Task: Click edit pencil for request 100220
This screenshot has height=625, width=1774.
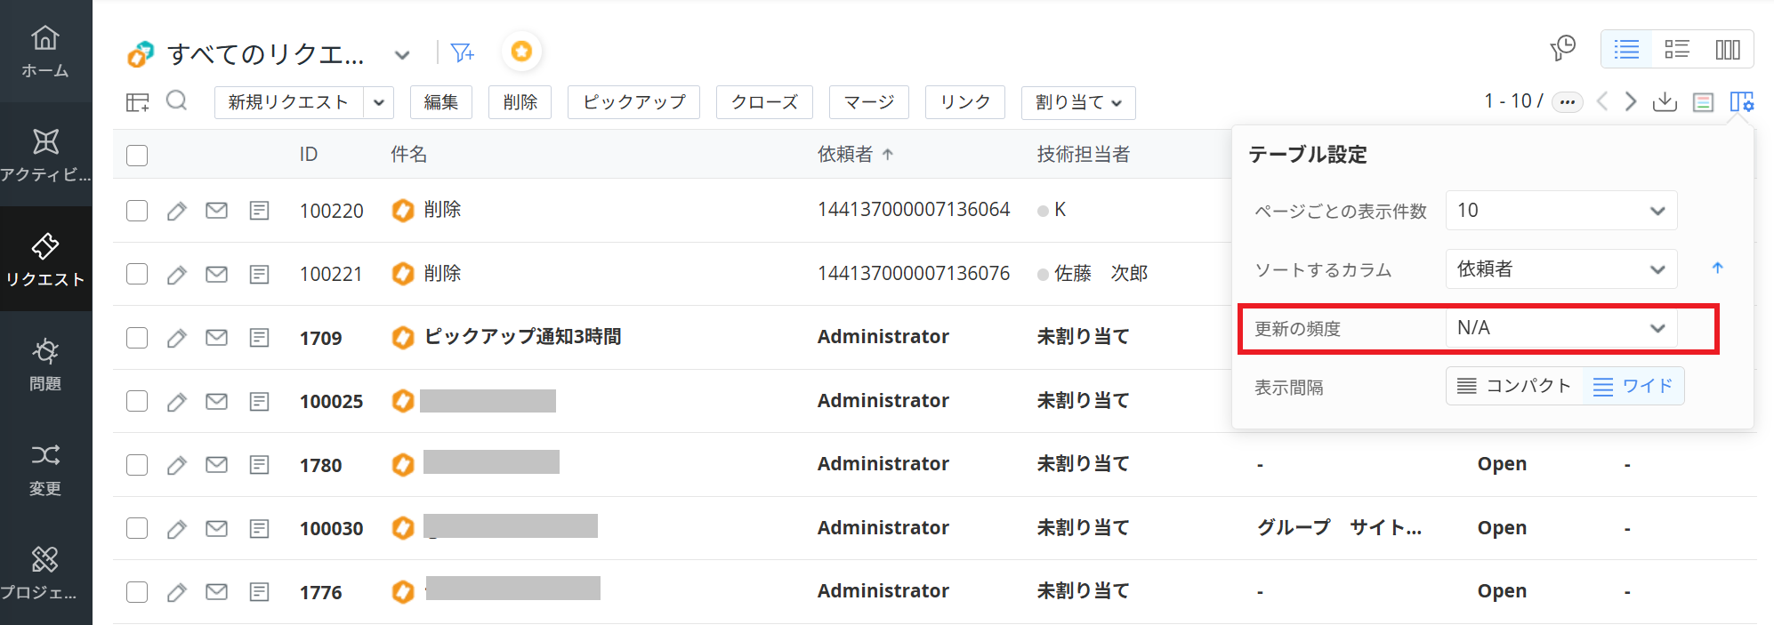Action: point(177,211)
